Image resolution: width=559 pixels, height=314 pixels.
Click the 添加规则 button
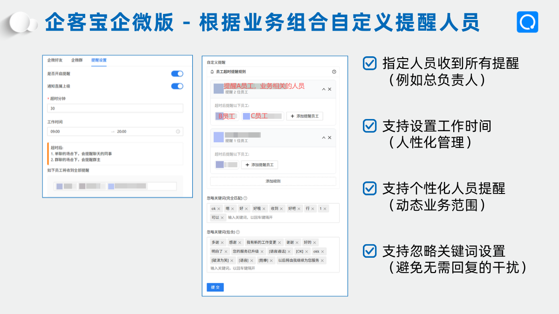pyautogui.click(x=273, y=181)
